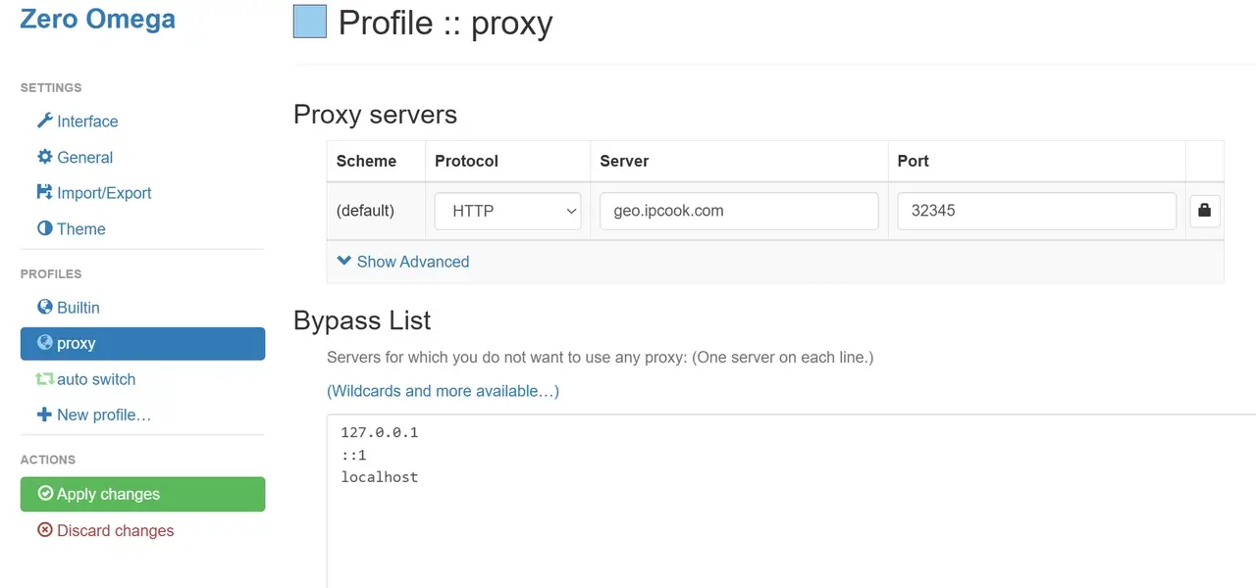Click the wrench icon next to Interface
The height and width of the screenshot is (588, 1256).
click(43, 122)
